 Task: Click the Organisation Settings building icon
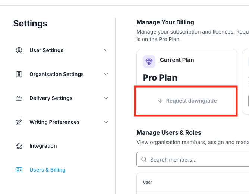(19, 74)
